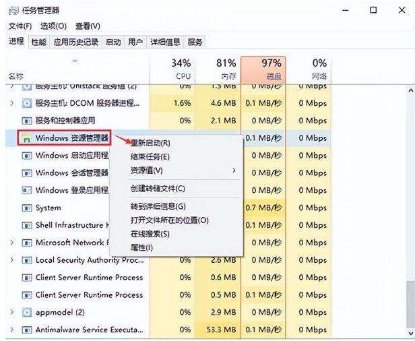Viewport: 415px width, 341px height.
Task: Click the 53.3 MB memory value
Action: tap(221, 330)
